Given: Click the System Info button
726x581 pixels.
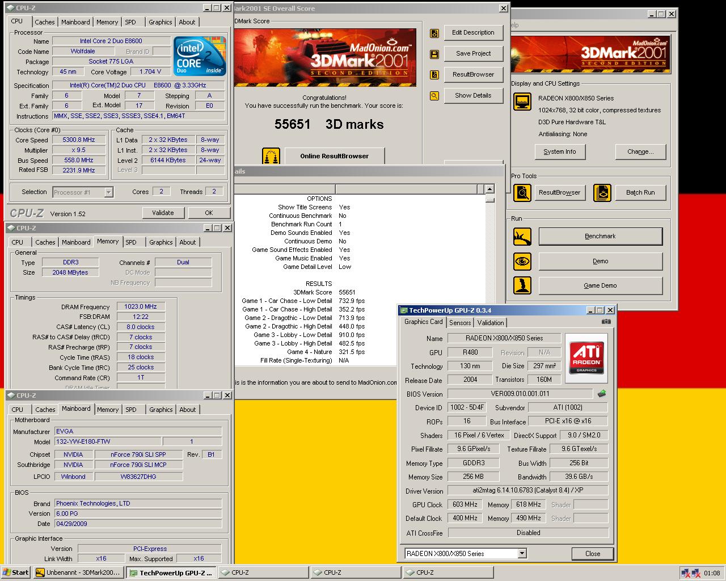Looking at the screenshot, I should [x=559, y=152].
